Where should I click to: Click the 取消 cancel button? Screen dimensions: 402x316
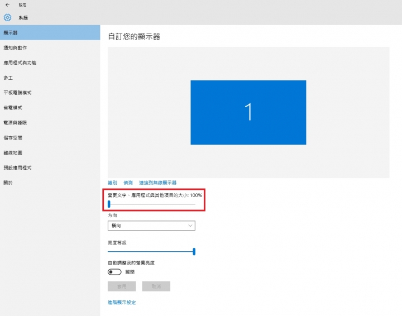point(156,286)
